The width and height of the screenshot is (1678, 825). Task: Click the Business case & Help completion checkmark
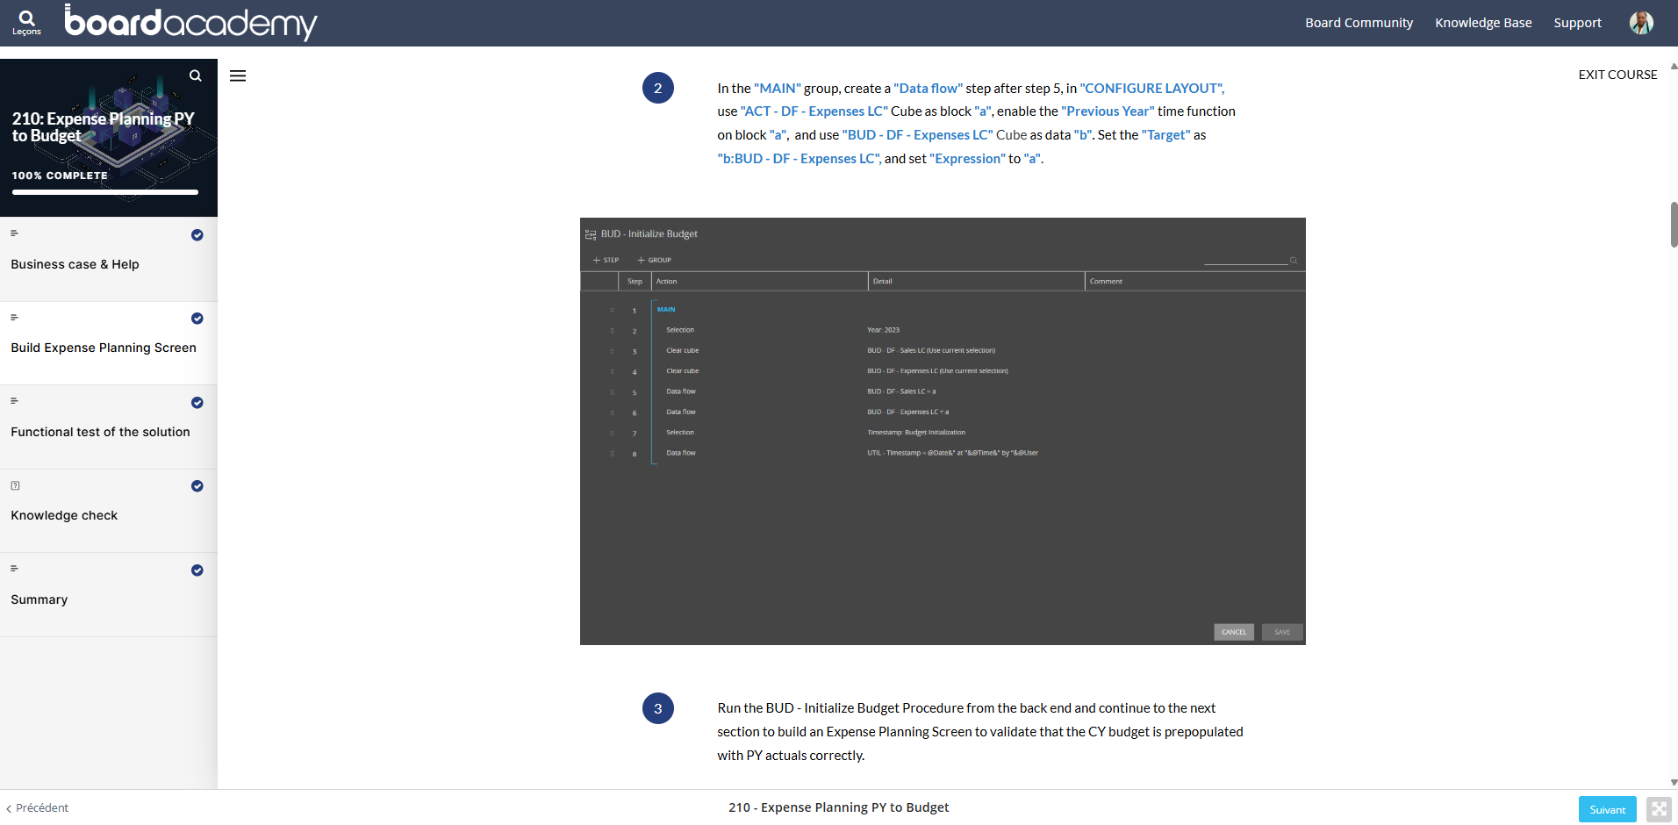197,235
